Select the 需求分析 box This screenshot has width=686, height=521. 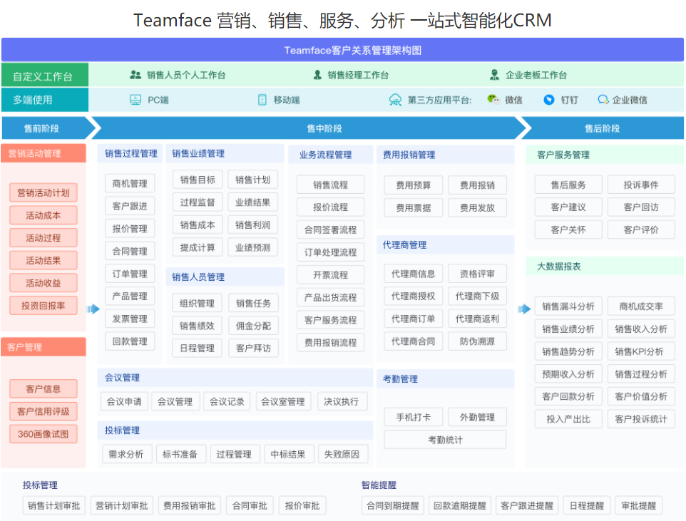126,454
